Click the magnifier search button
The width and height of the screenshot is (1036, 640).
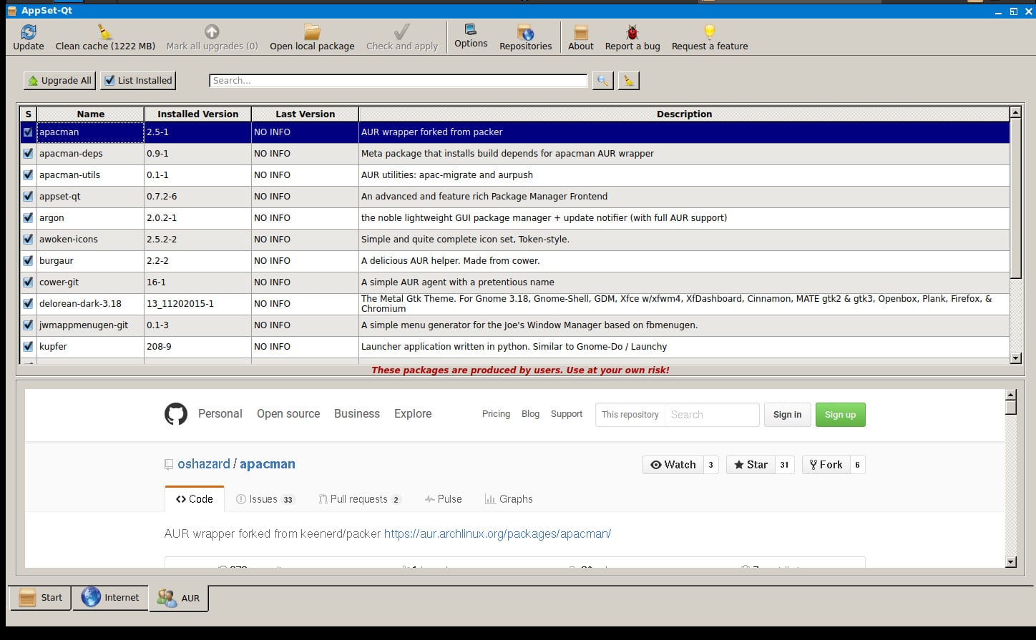click(x=602, y=81)
